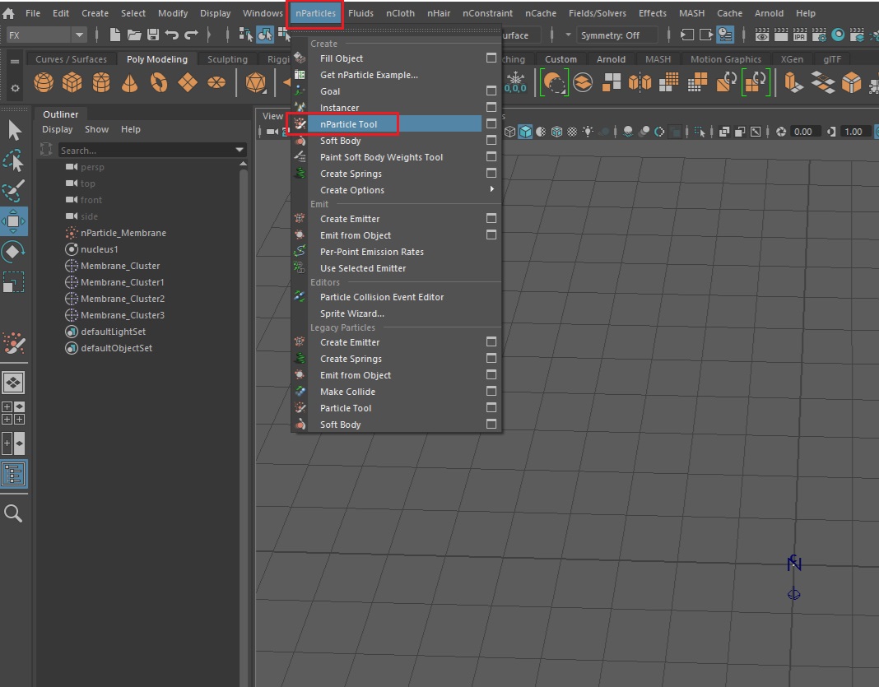Image resolution: width=879 pixels, height=687 pixels.
Task: Open the Outliner Help menu
Action: [131, 129]
